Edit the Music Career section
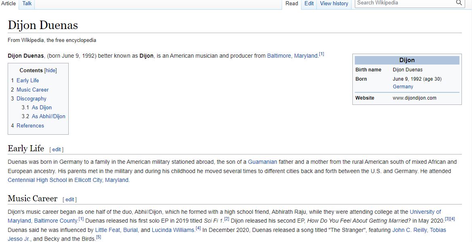The width and height of the screenshot is (472, 242). point(70,199)
